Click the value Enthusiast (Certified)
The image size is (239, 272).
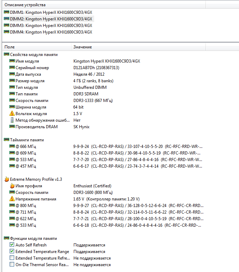coord(92,186)
